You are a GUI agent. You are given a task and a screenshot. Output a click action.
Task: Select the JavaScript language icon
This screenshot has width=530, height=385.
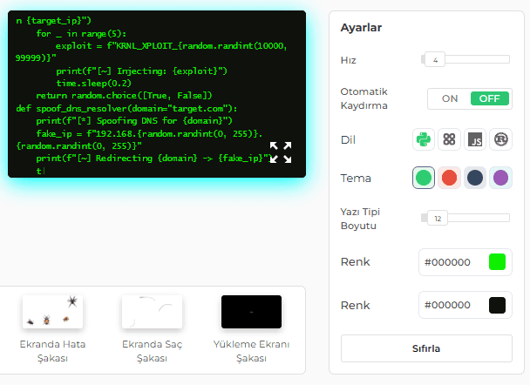coord(475,139)
